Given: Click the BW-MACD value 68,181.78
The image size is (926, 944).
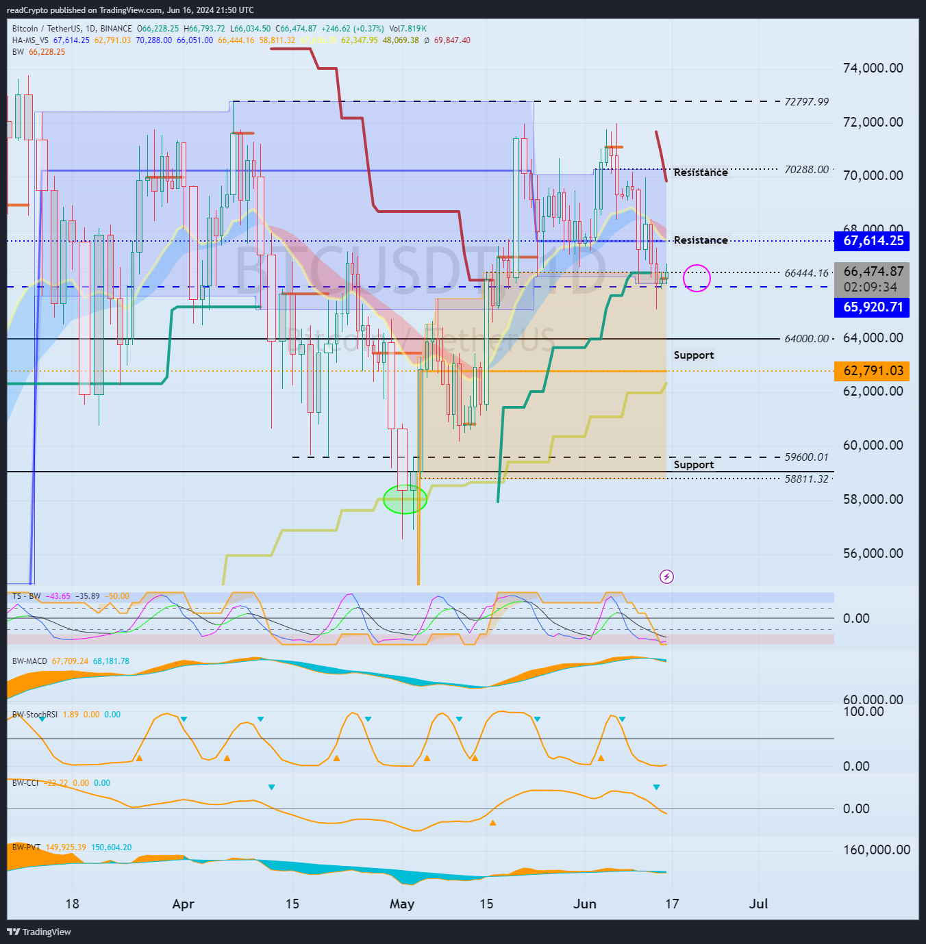Looking at the screenshot, I should pyautogui.click(x=111, y=661).
